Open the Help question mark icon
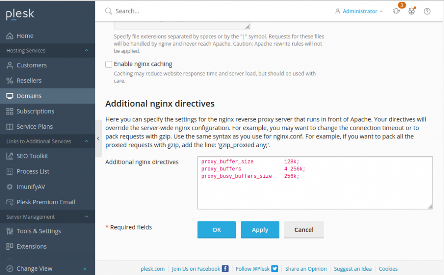The height and width of the screenshot is (275, 444). click(x=427, y=11)
